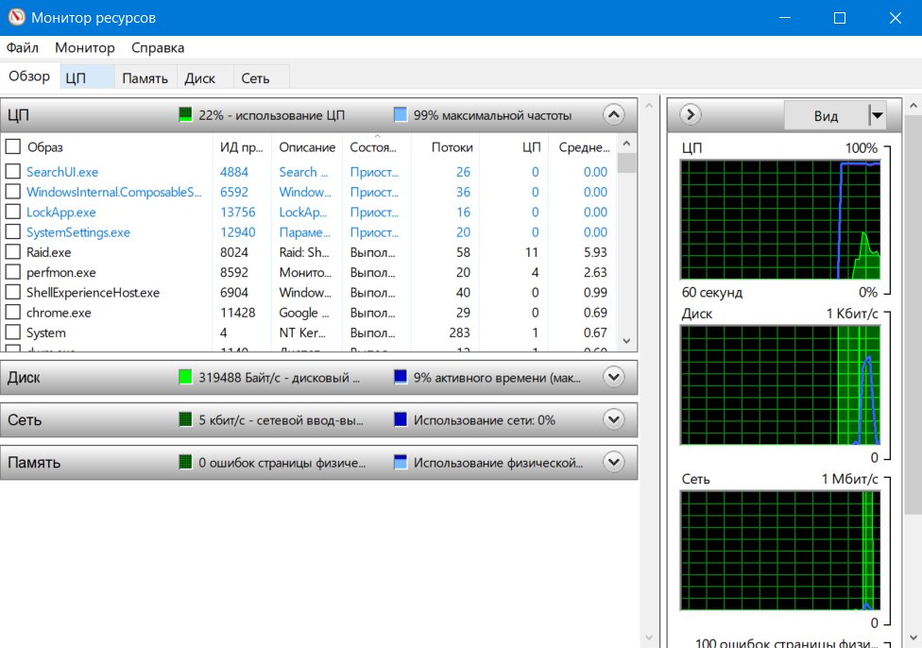Click the graphs pane scrollbar down arrow
The width and height of the screenshot is (922, 648).
(x=913, y=638)
